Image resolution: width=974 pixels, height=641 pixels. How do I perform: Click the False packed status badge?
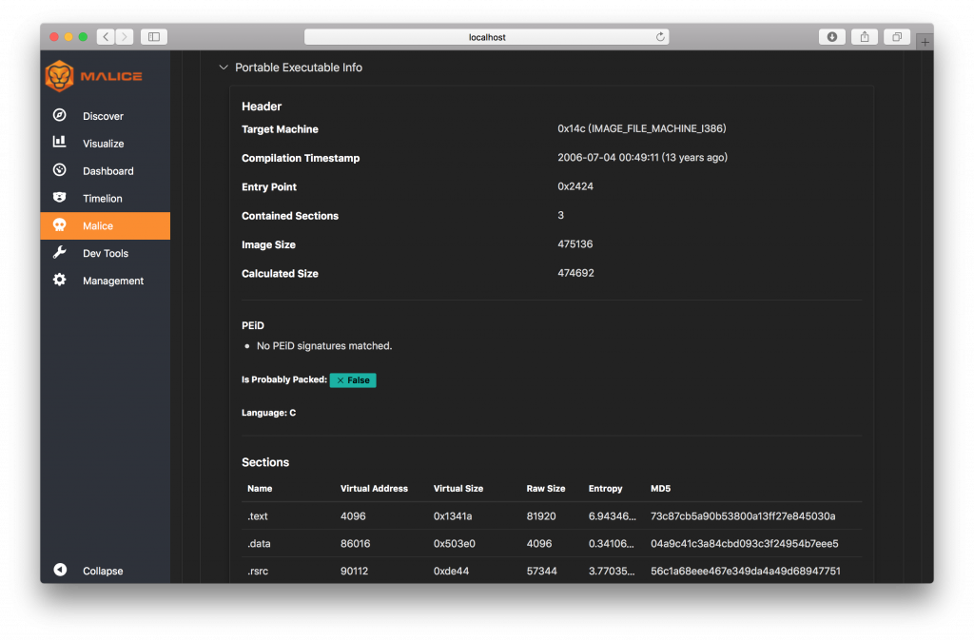tap(353, 379)
